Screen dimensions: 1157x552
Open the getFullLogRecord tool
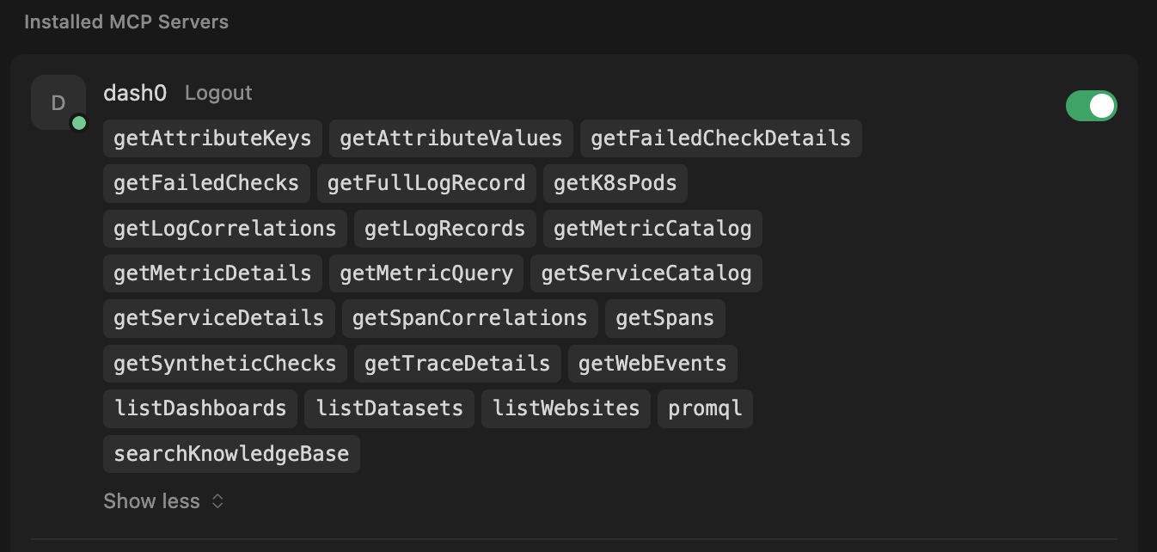click(426, 183)
